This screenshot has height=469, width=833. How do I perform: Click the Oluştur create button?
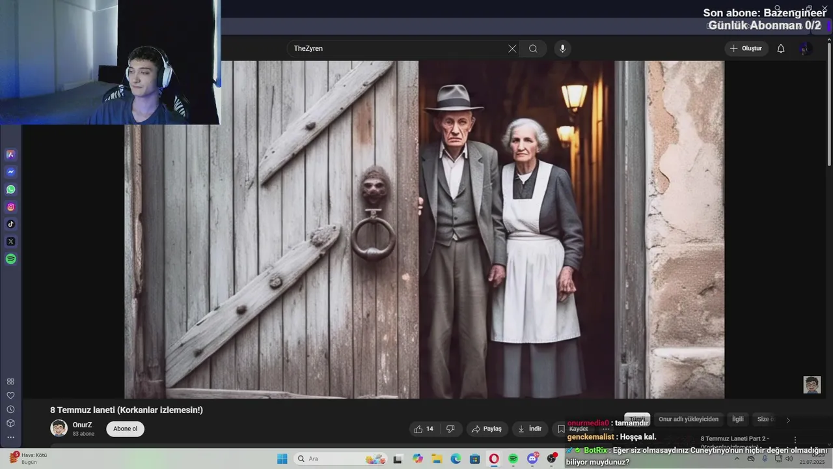[746, 49]
